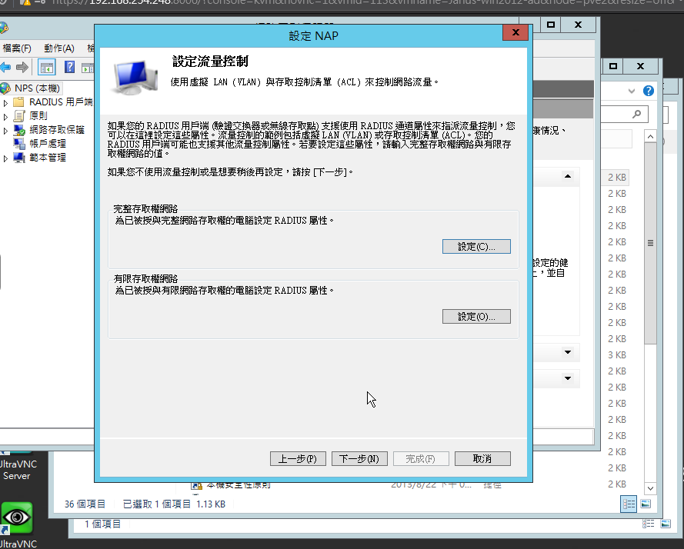The height and width of the screenshot is (549, 684).
Task: Expand the 網路存取保護 tree node
Action: [5, 131]
